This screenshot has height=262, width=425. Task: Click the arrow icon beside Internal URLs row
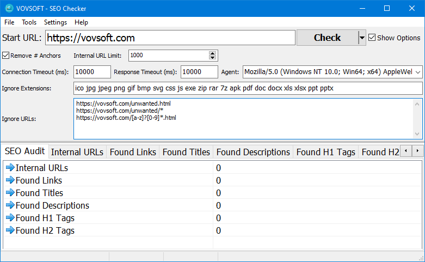[10, 168]
